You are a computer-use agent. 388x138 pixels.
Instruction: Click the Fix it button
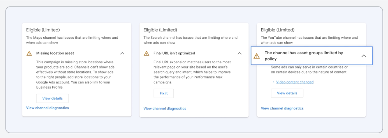pos(164,93)
